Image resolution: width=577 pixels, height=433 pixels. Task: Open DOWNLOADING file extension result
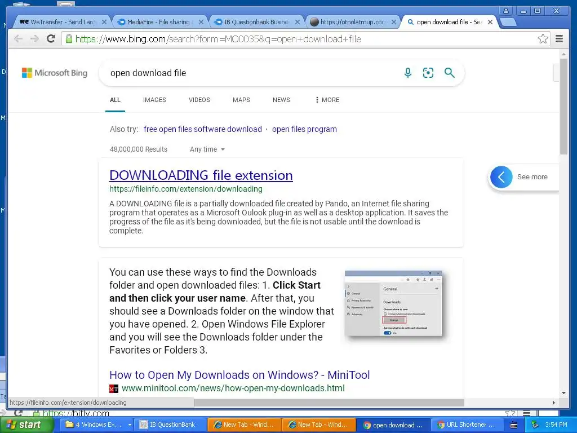pos(201,175)
